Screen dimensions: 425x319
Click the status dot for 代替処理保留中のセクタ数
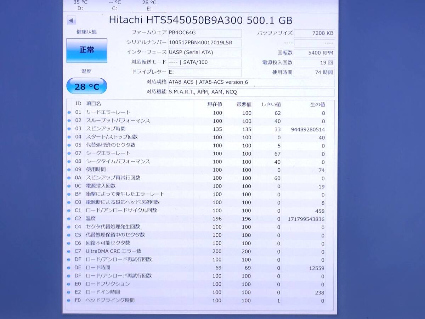click(x=69, y=235)
